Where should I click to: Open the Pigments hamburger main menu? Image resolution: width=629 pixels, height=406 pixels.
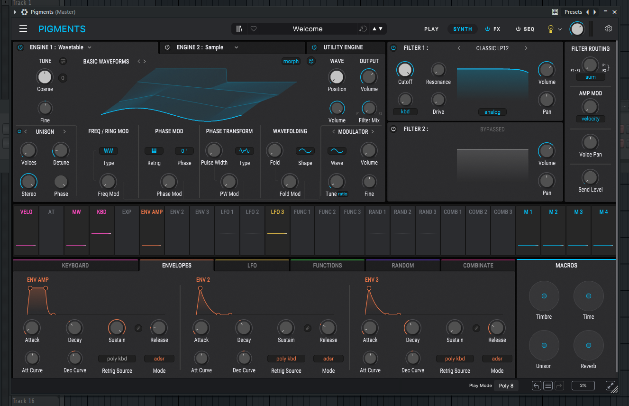coord(23,29)
